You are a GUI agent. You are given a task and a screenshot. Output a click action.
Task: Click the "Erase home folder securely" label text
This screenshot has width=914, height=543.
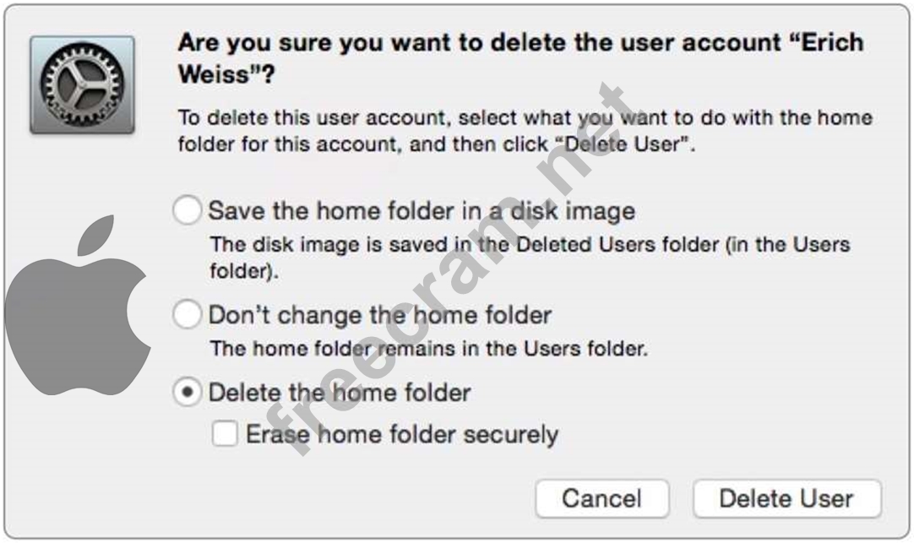[401, 435]
